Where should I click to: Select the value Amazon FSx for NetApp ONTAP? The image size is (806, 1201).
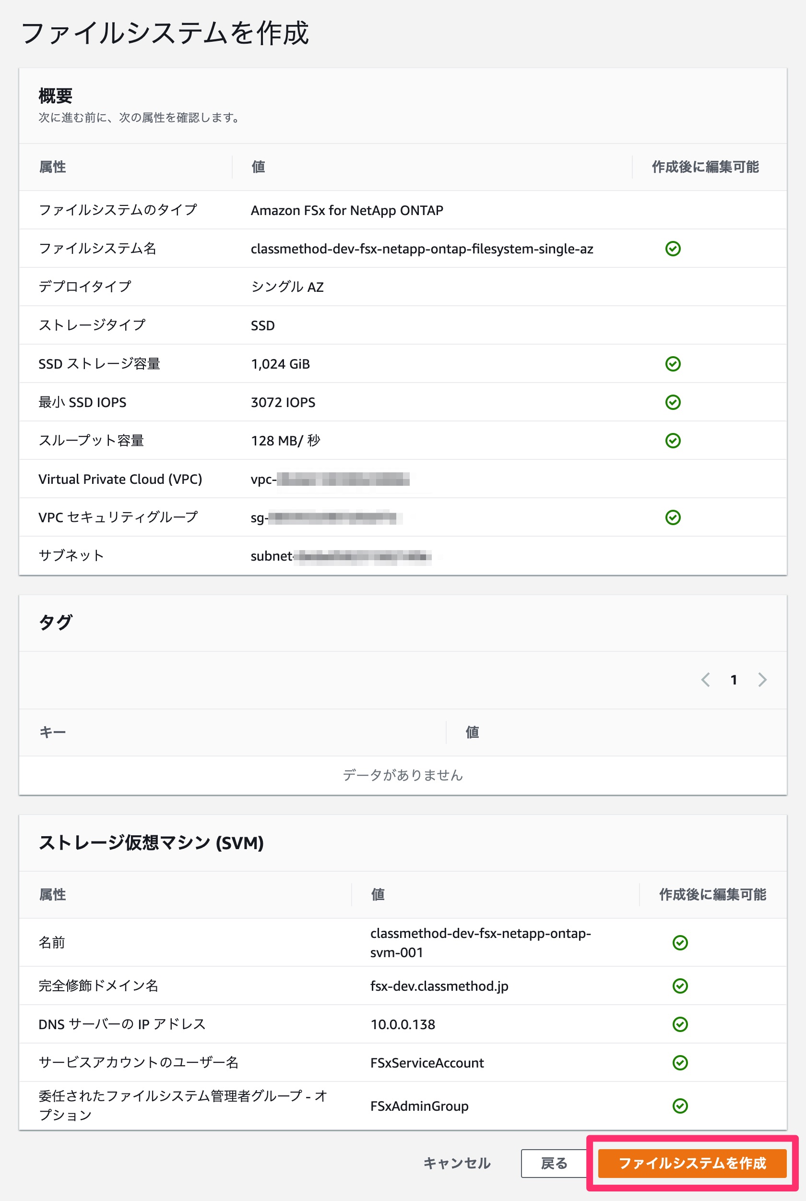point(347,210)
